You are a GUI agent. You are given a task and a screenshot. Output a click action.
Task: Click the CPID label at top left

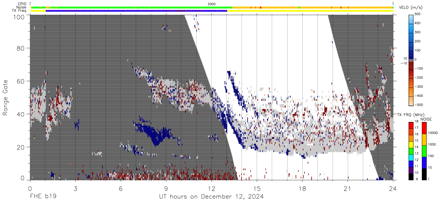coord(22,4)
